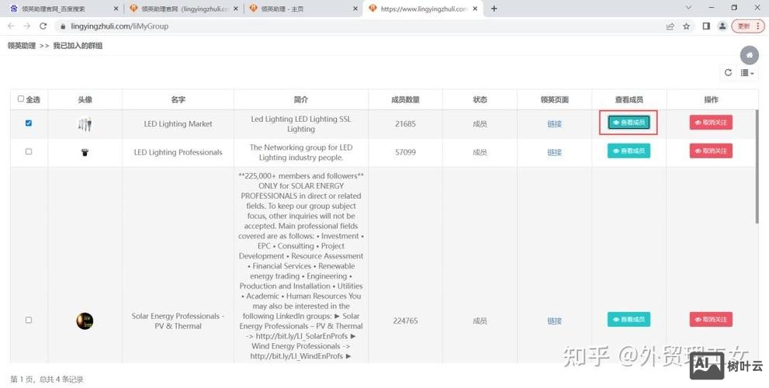Click the 成员数量 column header
The width and height of the screenshot is (769, 388).
[x=405, y=99]
